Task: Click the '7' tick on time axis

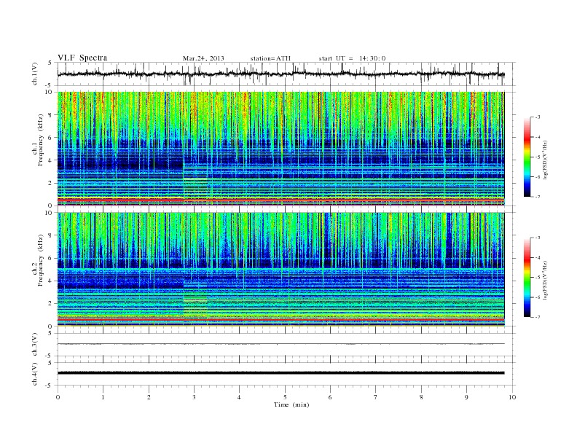Action: 376,397
